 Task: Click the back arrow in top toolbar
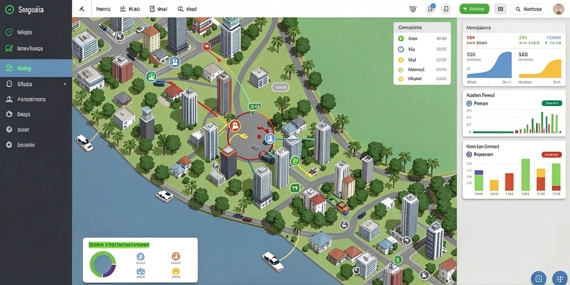point(82,9)
